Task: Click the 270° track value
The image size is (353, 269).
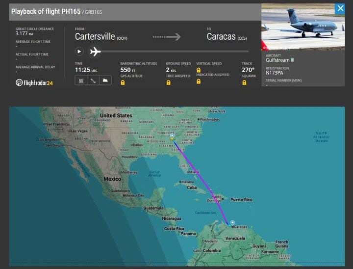Action: (x=248, y=70)
